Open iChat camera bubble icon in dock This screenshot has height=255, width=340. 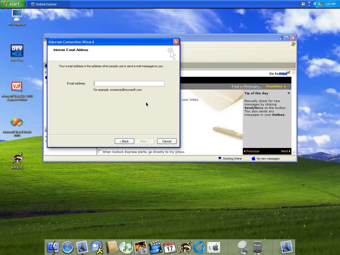coord(97,248)
